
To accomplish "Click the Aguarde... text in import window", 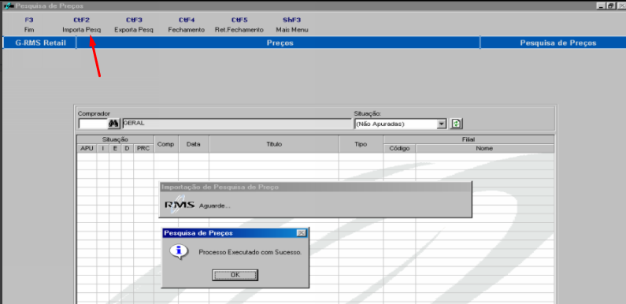I will pyautogui.click(x=215, y=206).
